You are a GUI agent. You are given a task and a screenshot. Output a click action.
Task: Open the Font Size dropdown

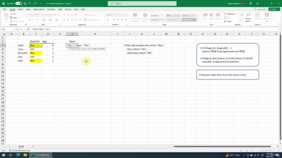pos(52,15)
